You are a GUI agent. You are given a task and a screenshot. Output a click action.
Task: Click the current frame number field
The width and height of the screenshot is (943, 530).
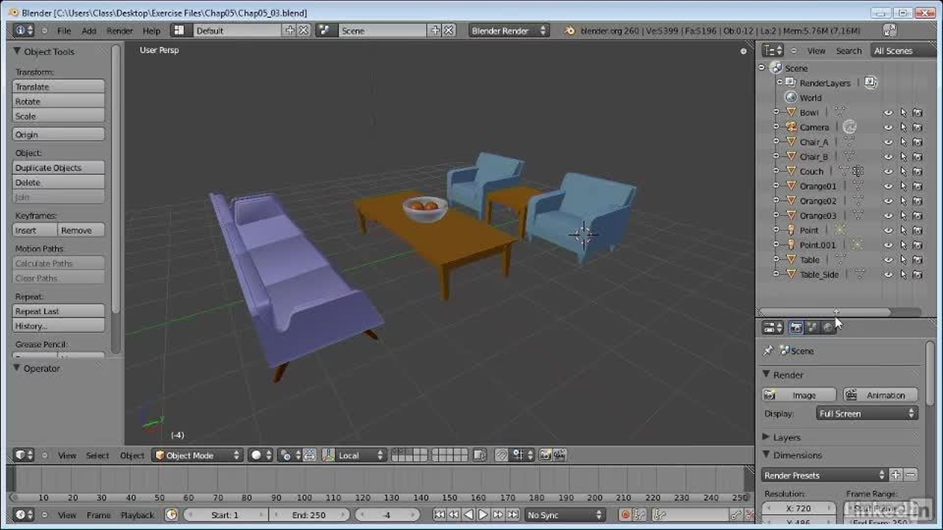[388, 515]
